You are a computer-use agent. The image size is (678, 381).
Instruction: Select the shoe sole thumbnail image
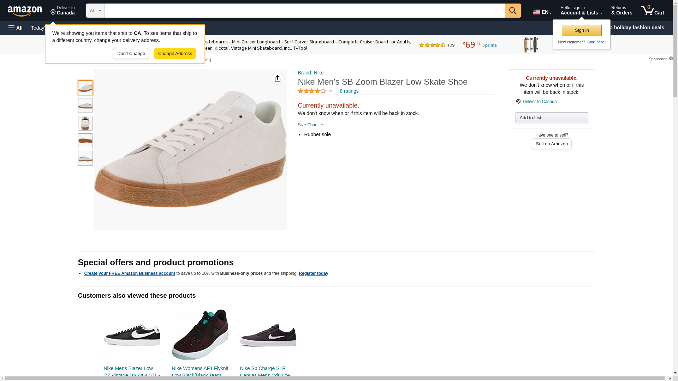coord(85,141)
